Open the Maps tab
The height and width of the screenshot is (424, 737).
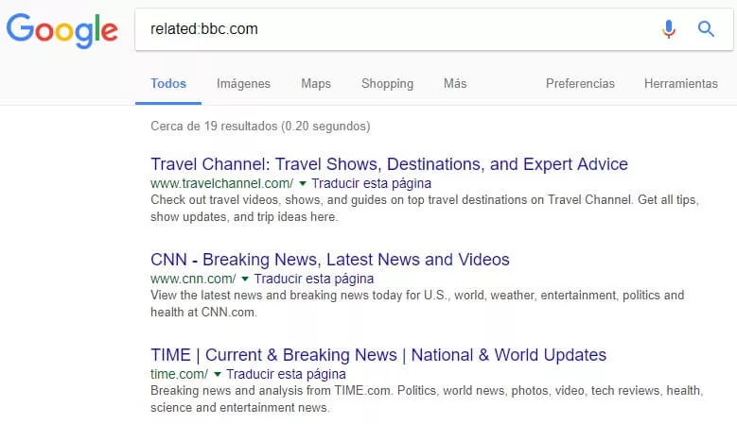(316, 83)
